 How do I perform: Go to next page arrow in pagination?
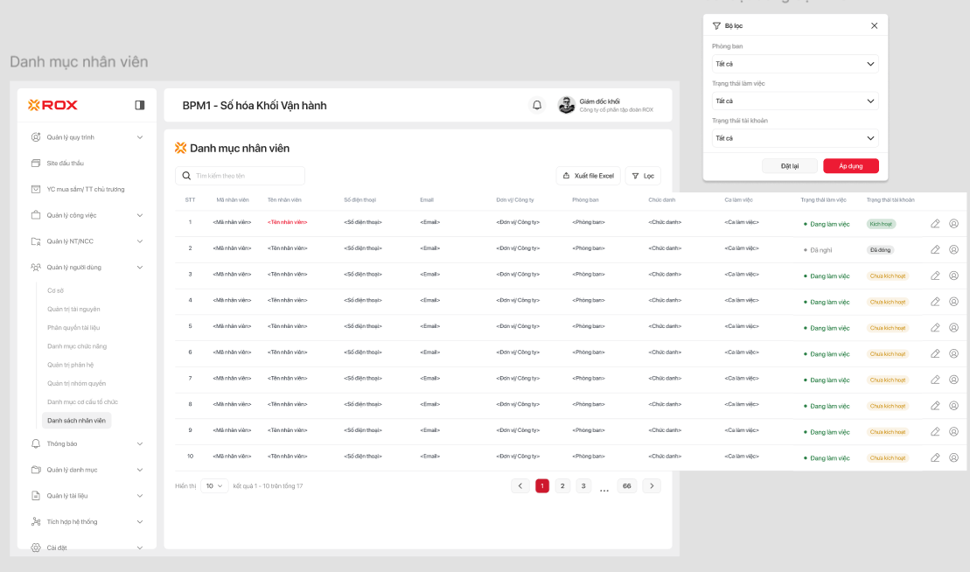click(652, 486)
